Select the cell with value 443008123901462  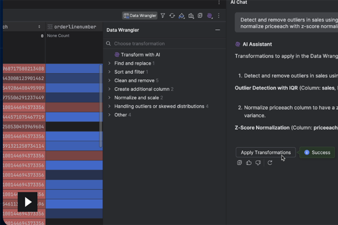click(x=24, y=78)
